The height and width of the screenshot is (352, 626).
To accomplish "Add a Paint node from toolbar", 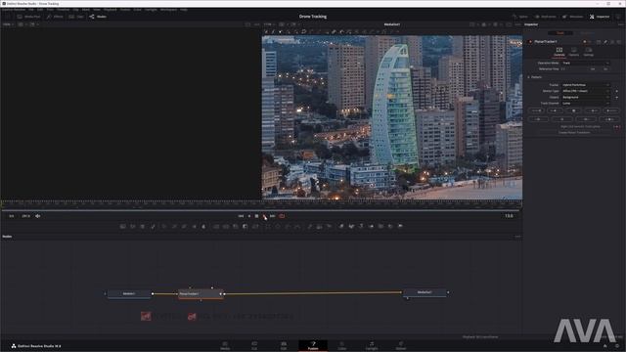I will (x=153, y=226).
